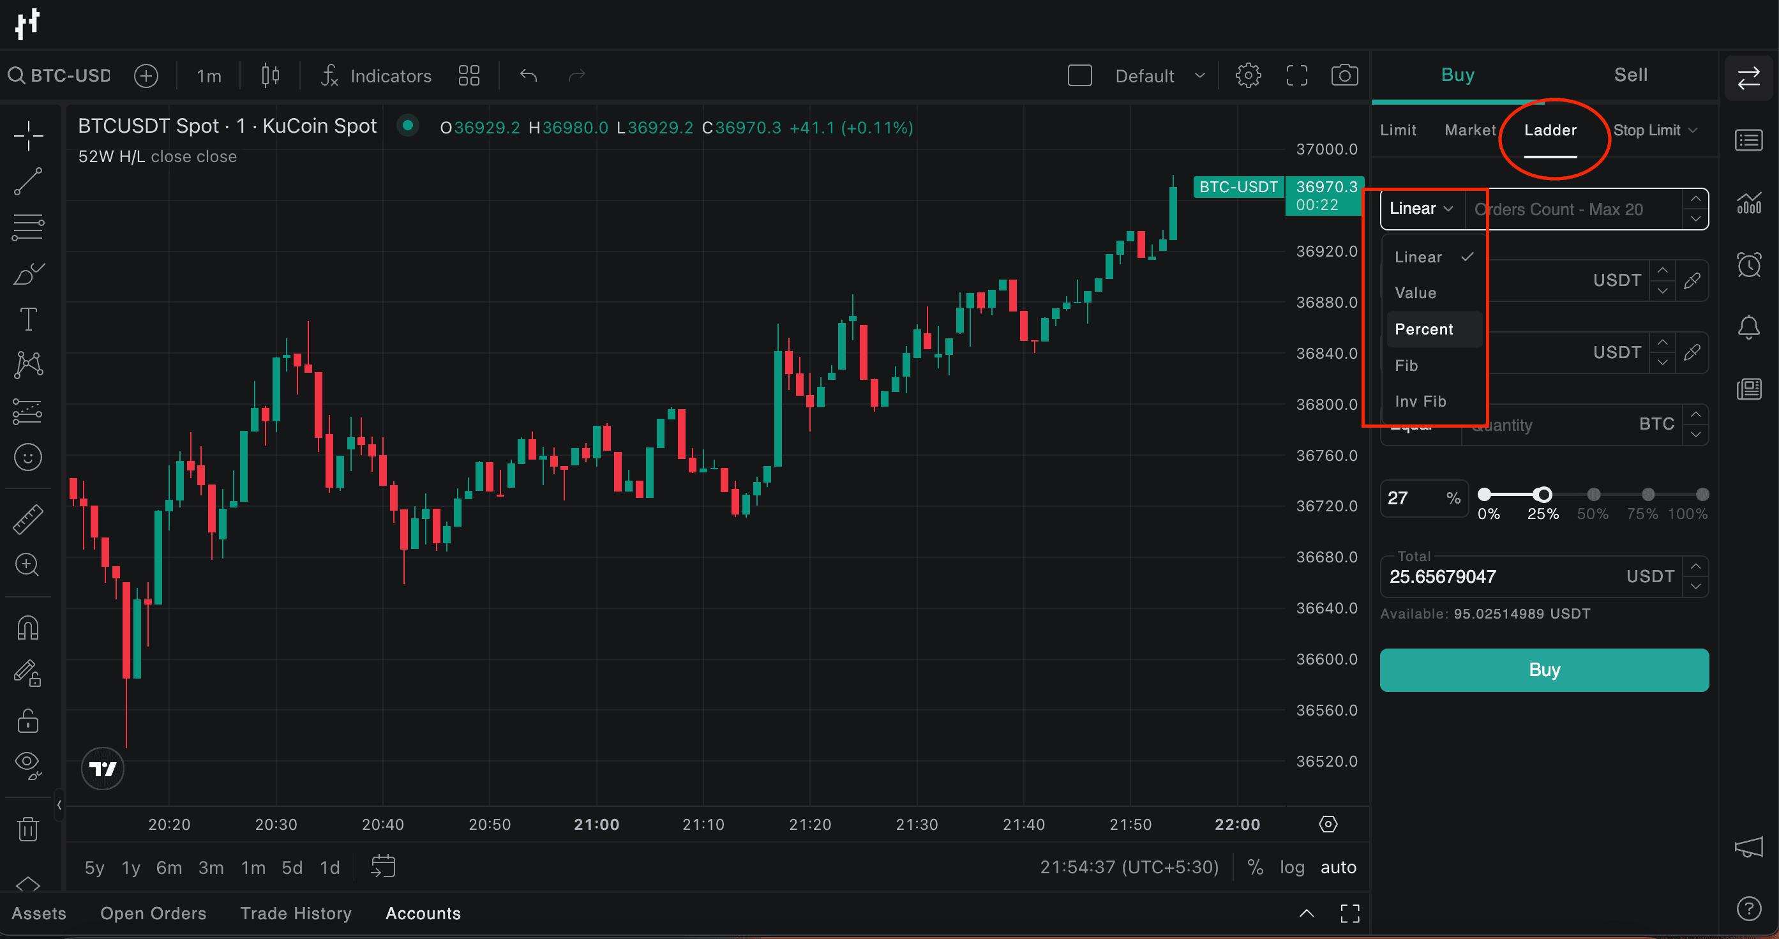This screenshot has width=1779, height=939.
Task: Enter fullscreen chart mode
Action: (1296, 75)
